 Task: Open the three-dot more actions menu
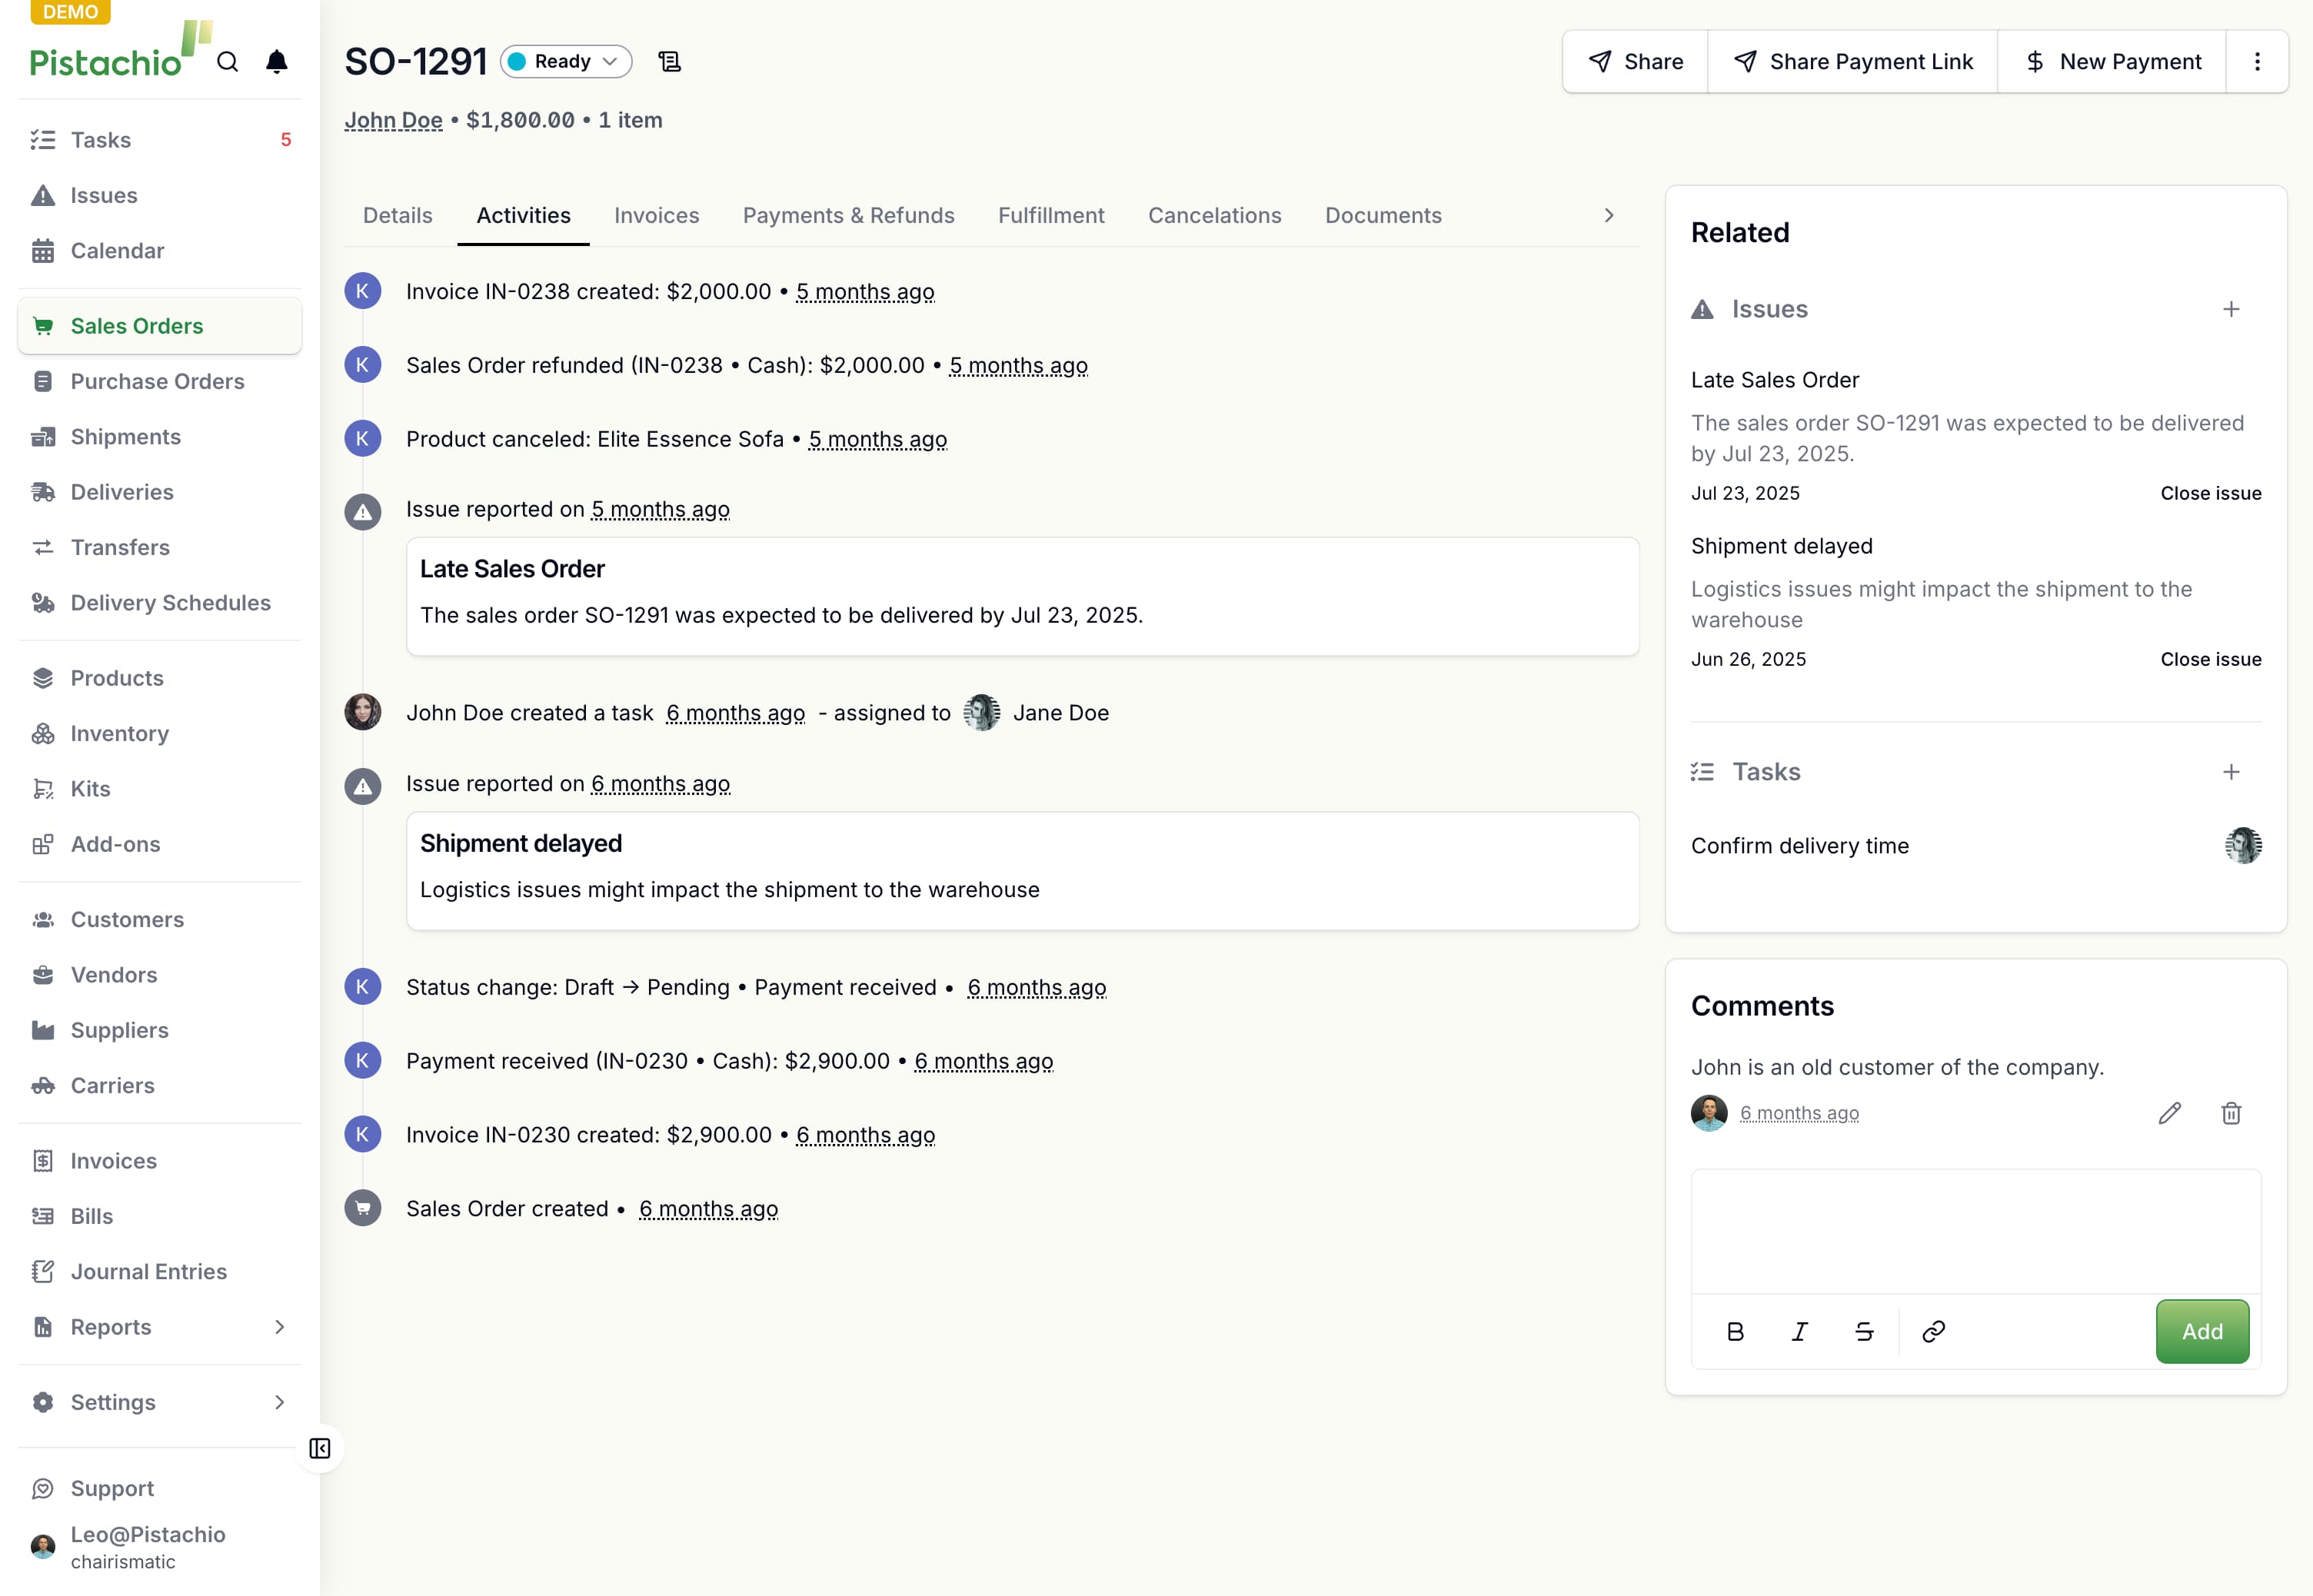(2257, 62)
